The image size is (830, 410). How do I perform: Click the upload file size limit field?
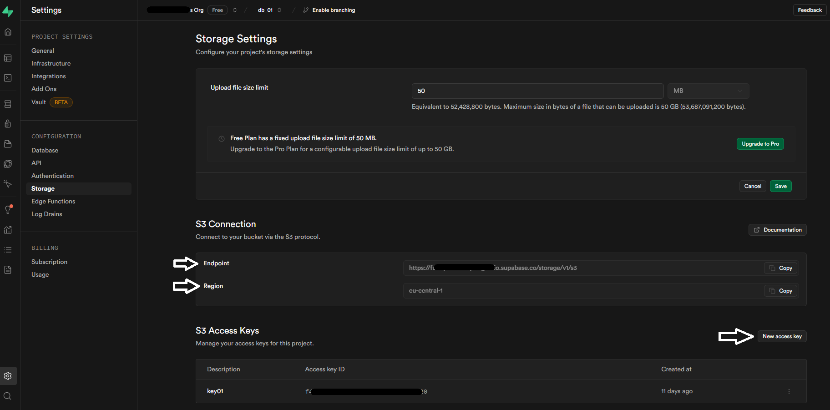(x=537, y=91)
